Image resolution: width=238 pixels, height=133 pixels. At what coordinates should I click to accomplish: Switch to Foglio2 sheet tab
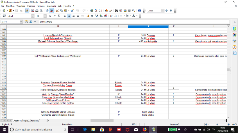26,121
